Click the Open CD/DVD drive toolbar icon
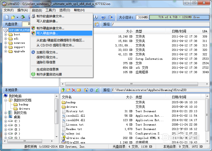The image size is (212, 151). (23, 17)
